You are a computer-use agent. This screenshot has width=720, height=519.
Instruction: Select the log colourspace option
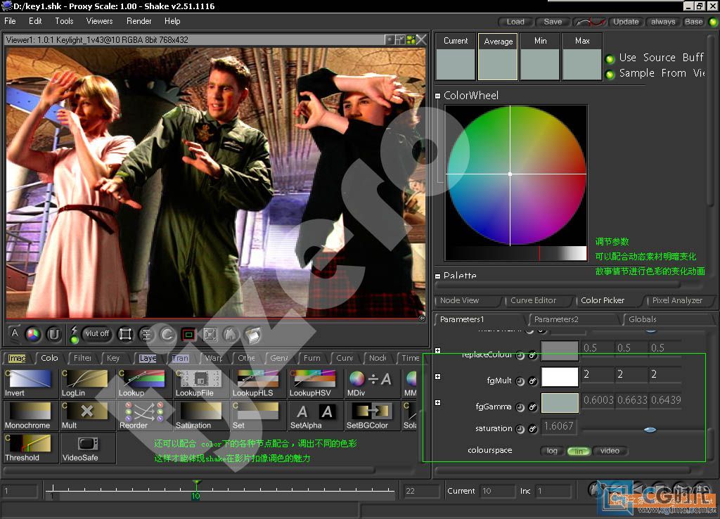(x=552, y=451)
